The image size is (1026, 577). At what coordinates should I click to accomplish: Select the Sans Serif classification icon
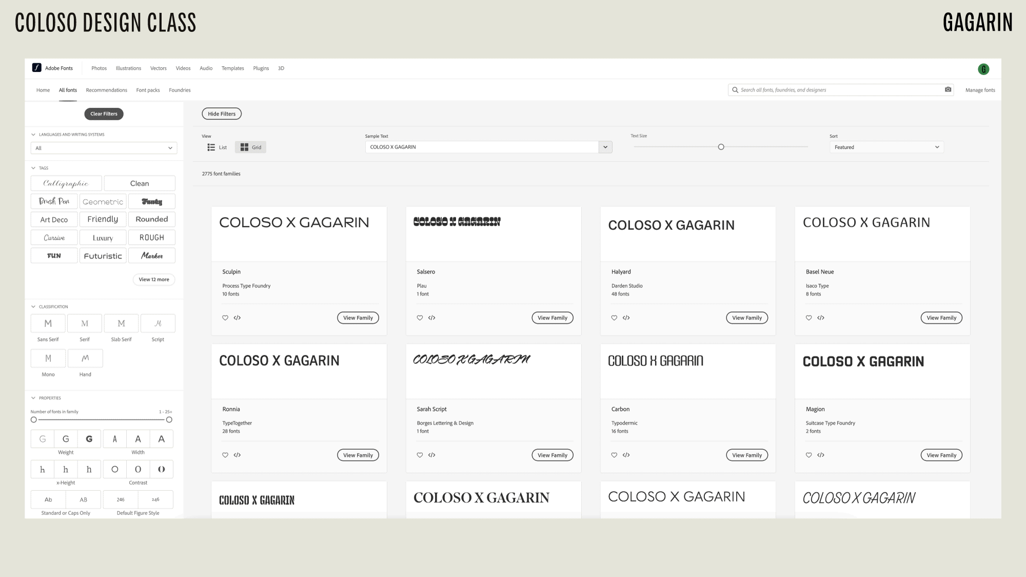pos(48,323)
